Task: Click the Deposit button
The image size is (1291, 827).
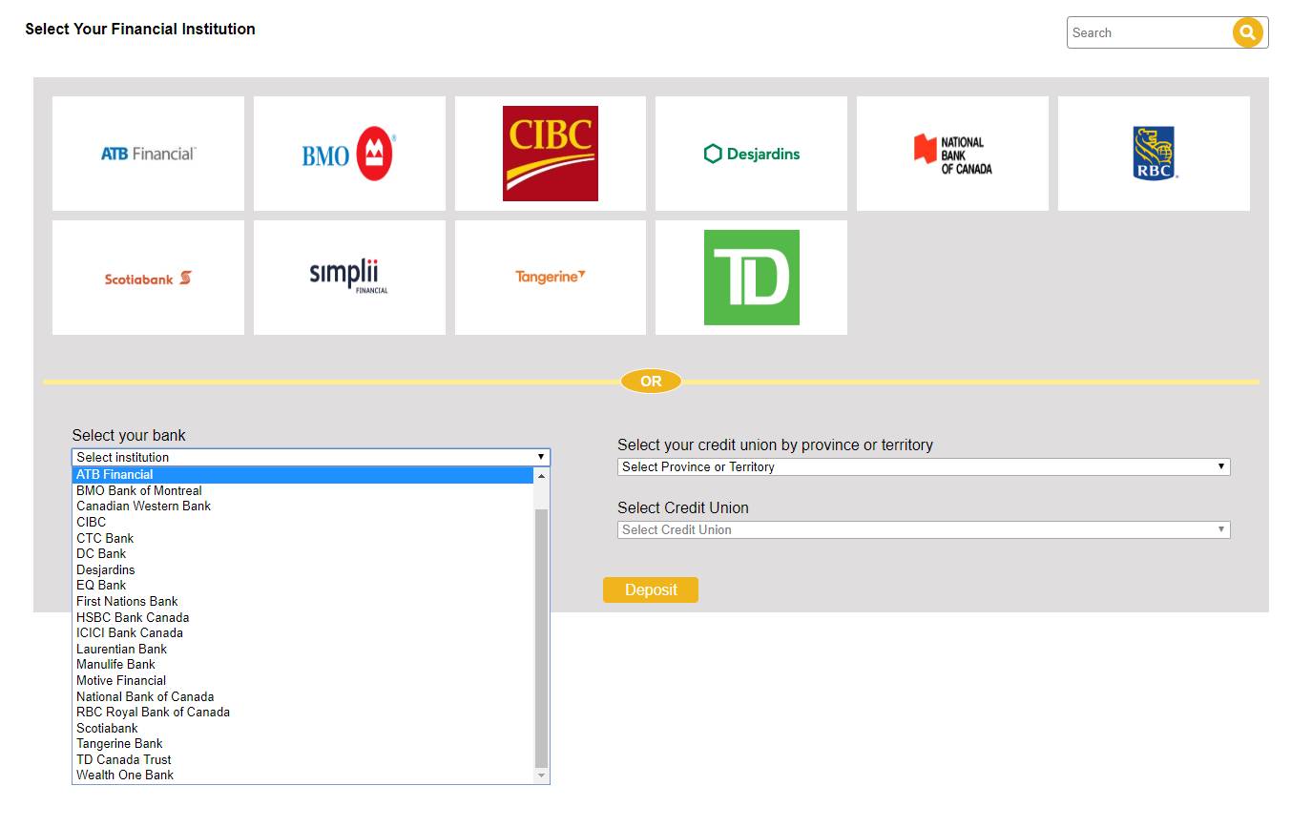Action: click(651, 589)
